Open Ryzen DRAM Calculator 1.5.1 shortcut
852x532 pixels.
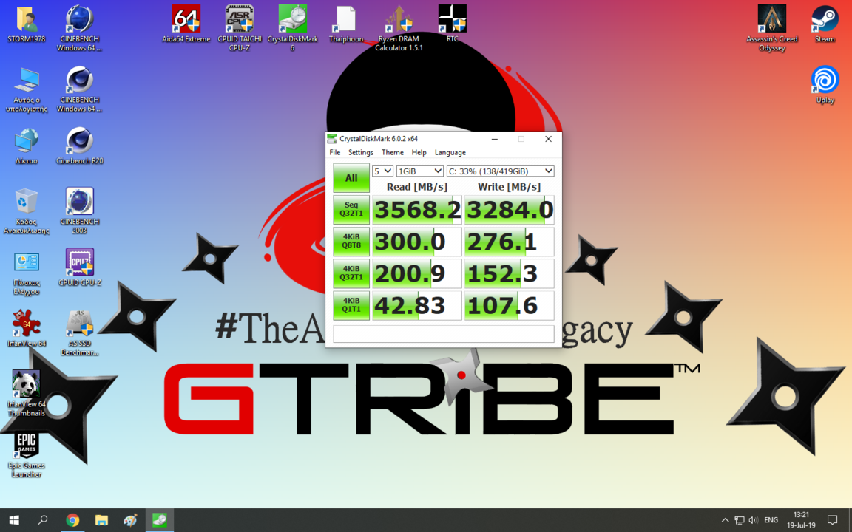tap(399, 28)
